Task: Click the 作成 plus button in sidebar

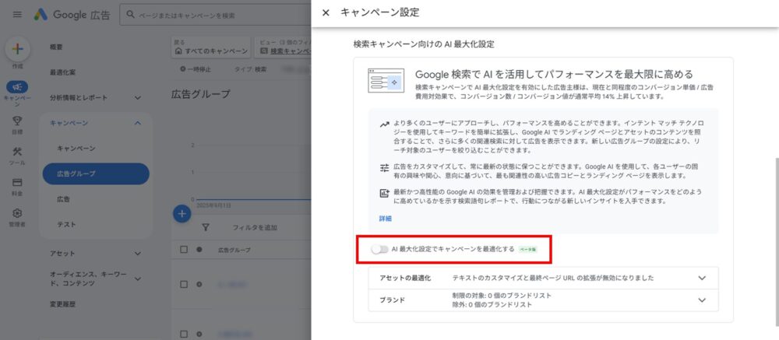Action: tap(17, 48)
